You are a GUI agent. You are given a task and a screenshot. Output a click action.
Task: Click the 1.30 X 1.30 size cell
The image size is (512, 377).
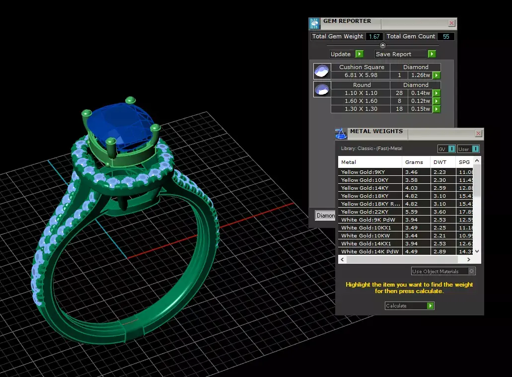coord(361,109)
